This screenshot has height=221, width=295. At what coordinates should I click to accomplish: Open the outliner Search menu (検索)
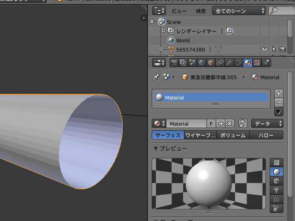[201, 11]
